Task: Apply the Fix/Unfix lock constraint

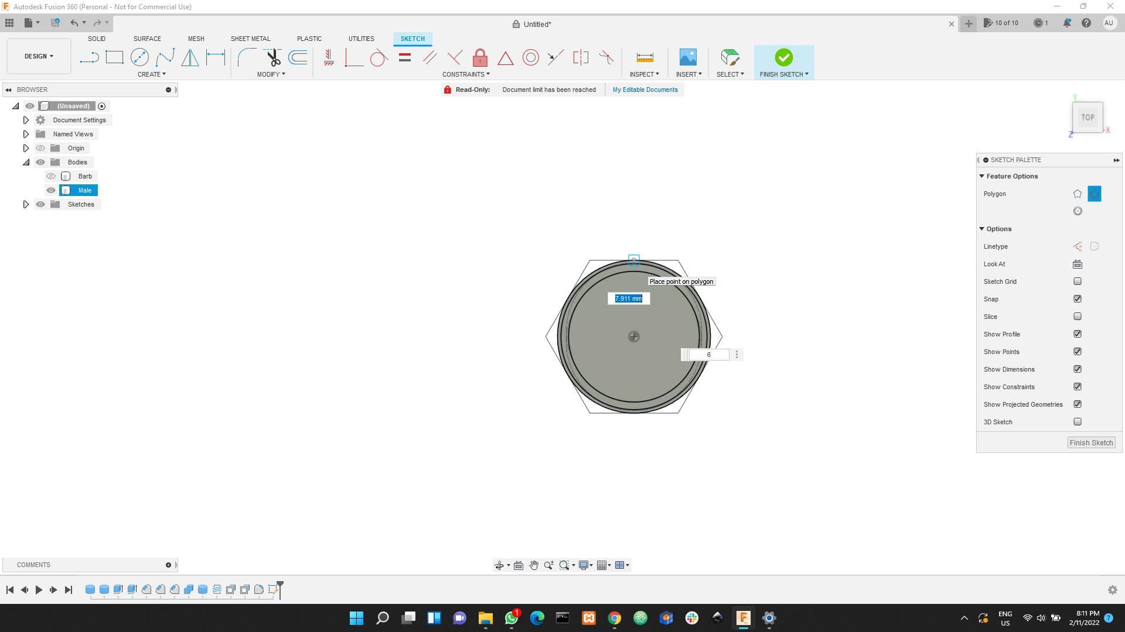Action: pos(480,57)
